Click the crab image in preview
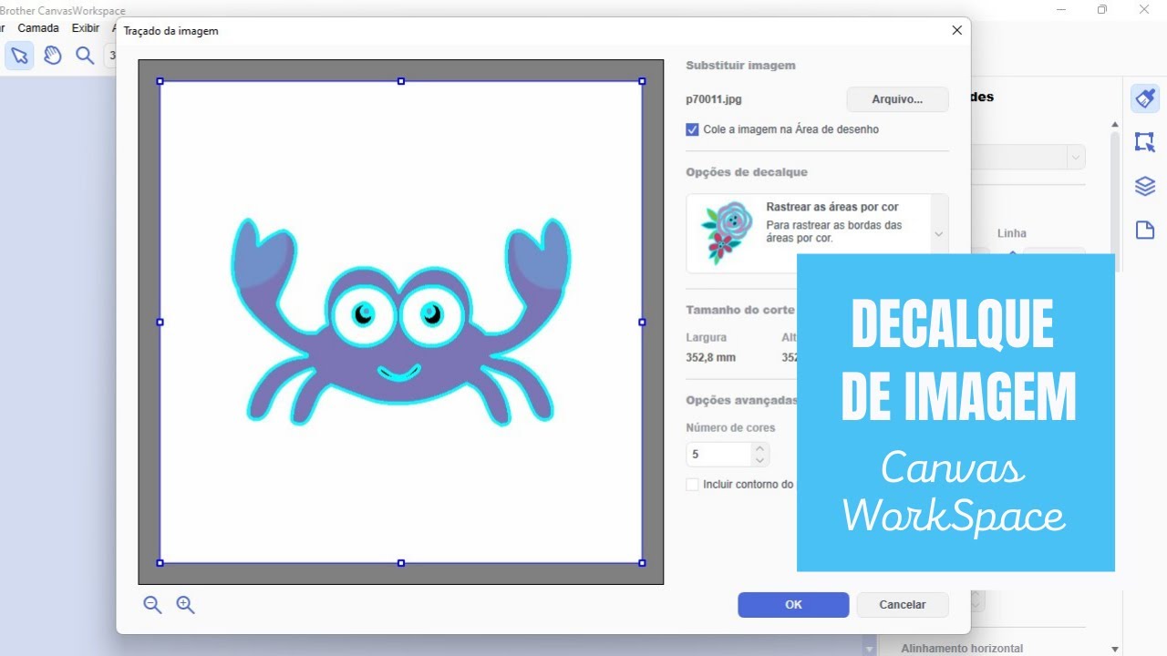 (401, 323)
